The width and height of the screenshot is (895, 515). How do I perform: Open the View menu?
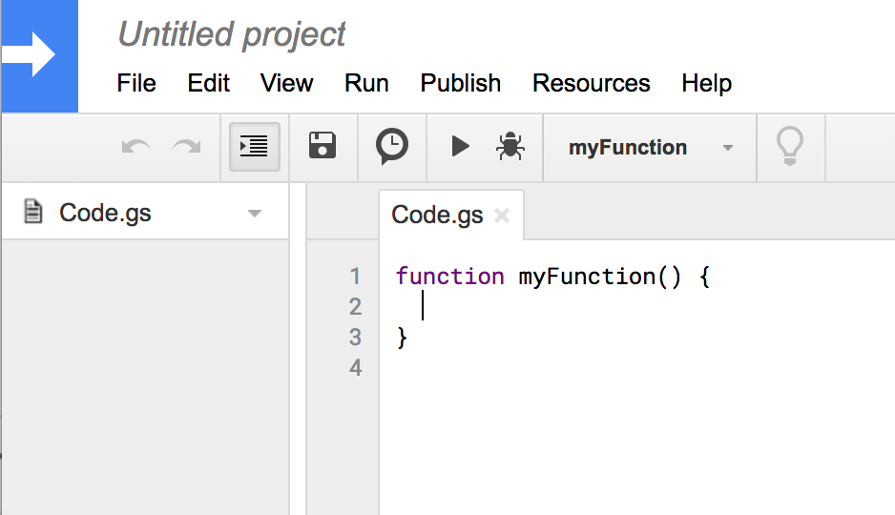[x=286, y=83]
